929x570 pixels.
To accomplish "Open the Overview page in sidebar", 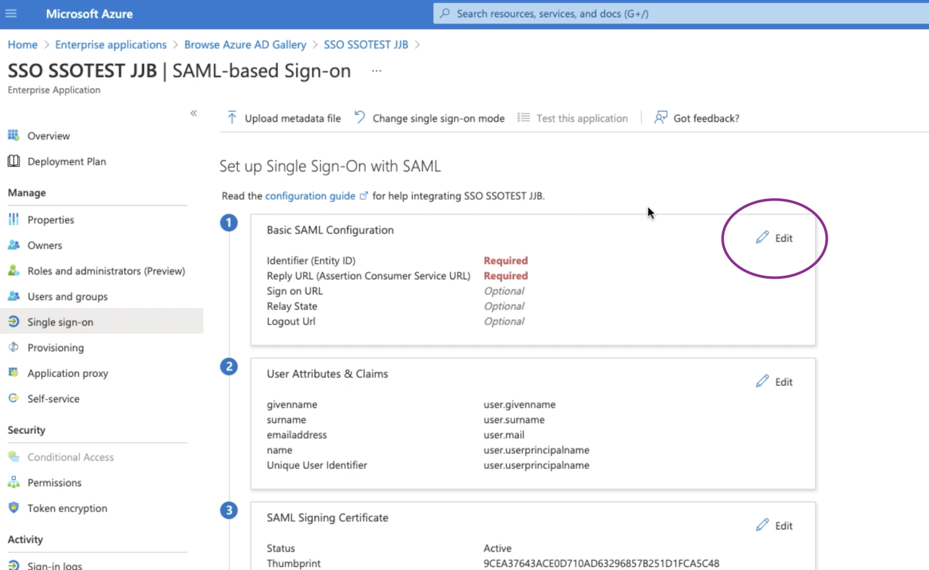I will click(x=49, y=136).
